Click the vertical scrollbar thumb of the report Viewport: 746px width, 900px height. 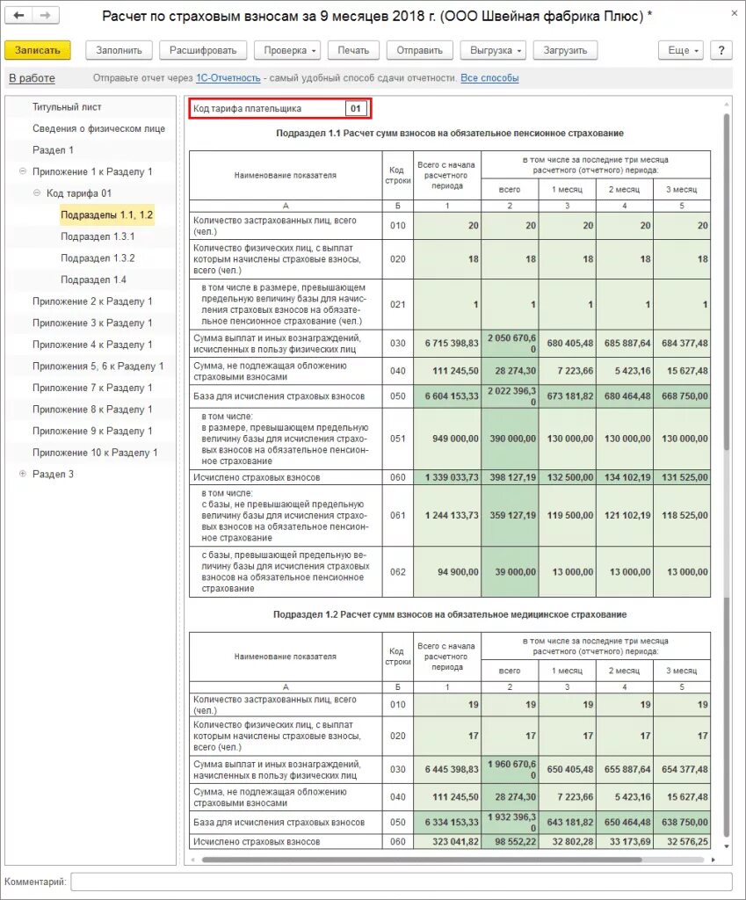tap(726, 281)
